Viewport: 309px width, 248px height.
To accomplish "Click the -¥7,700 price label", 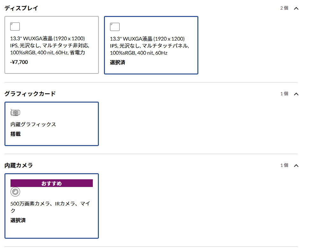I will tap(19, 62).
